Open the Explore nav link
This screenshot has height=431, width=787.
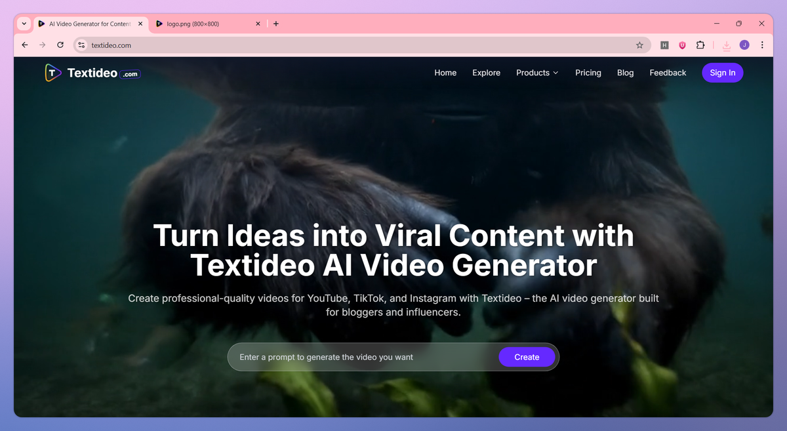click(x=486, y=73)
